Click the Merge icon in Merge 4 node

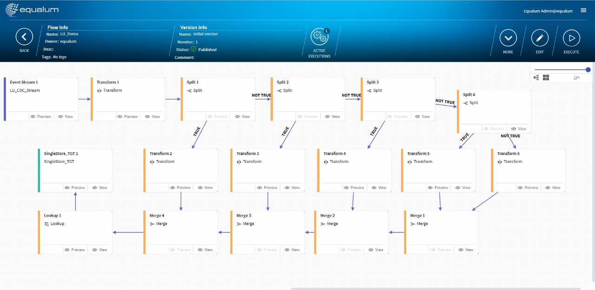pos(152,224)
